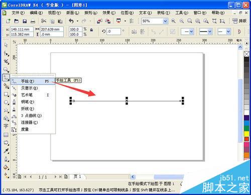The width and height of the screenshot is (251, 195).
Task: Select the Rectangle tool
Action: click(x=6, y=94)
